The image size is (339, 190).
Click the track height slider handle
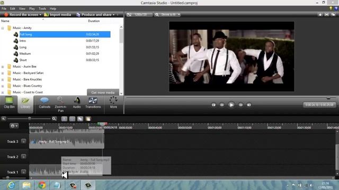click(x=7, y=178)
